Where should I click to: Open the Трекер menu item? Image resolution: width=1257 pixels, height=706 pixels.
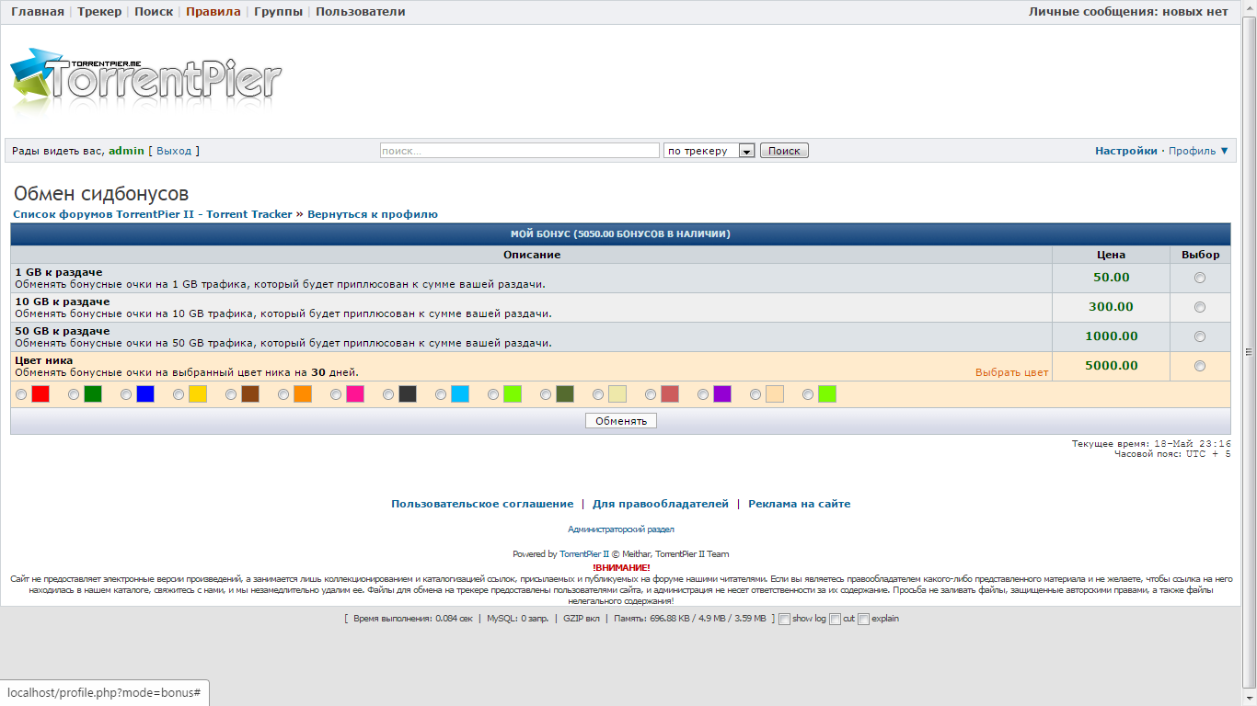click(x=98, y=12)
